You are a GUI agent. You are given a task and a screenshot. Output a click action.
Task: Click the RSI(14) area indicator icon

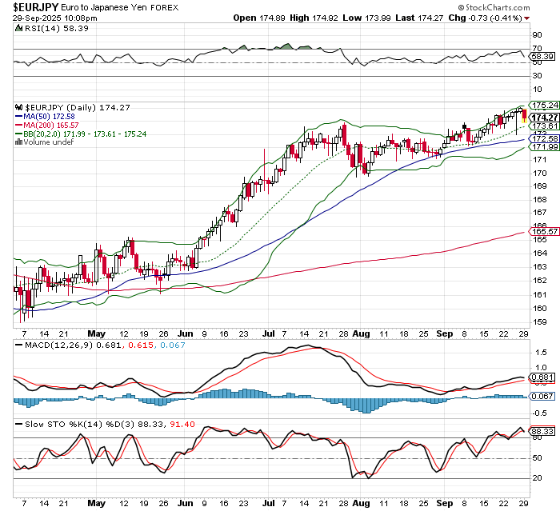click(x=20, y=28)
